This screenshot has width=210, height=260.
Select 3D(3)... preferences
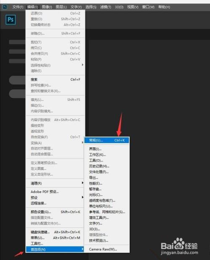pyautogui.click(x=107, y=229)
